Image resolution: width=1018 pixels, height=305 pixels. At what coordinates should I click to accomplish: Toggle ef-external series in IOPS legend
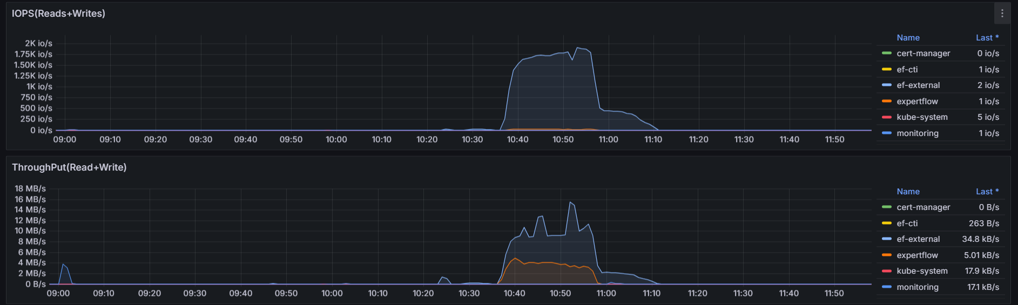pos(918,85)
